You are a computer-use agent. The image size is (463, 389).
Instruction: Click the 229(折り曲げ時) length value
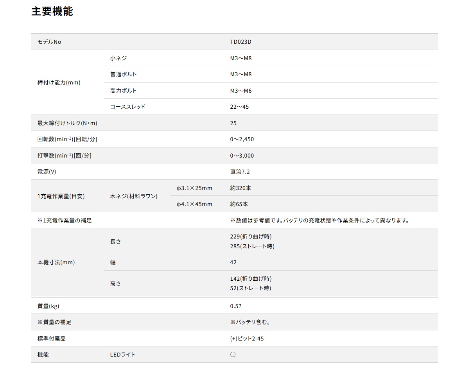(251, 237)
